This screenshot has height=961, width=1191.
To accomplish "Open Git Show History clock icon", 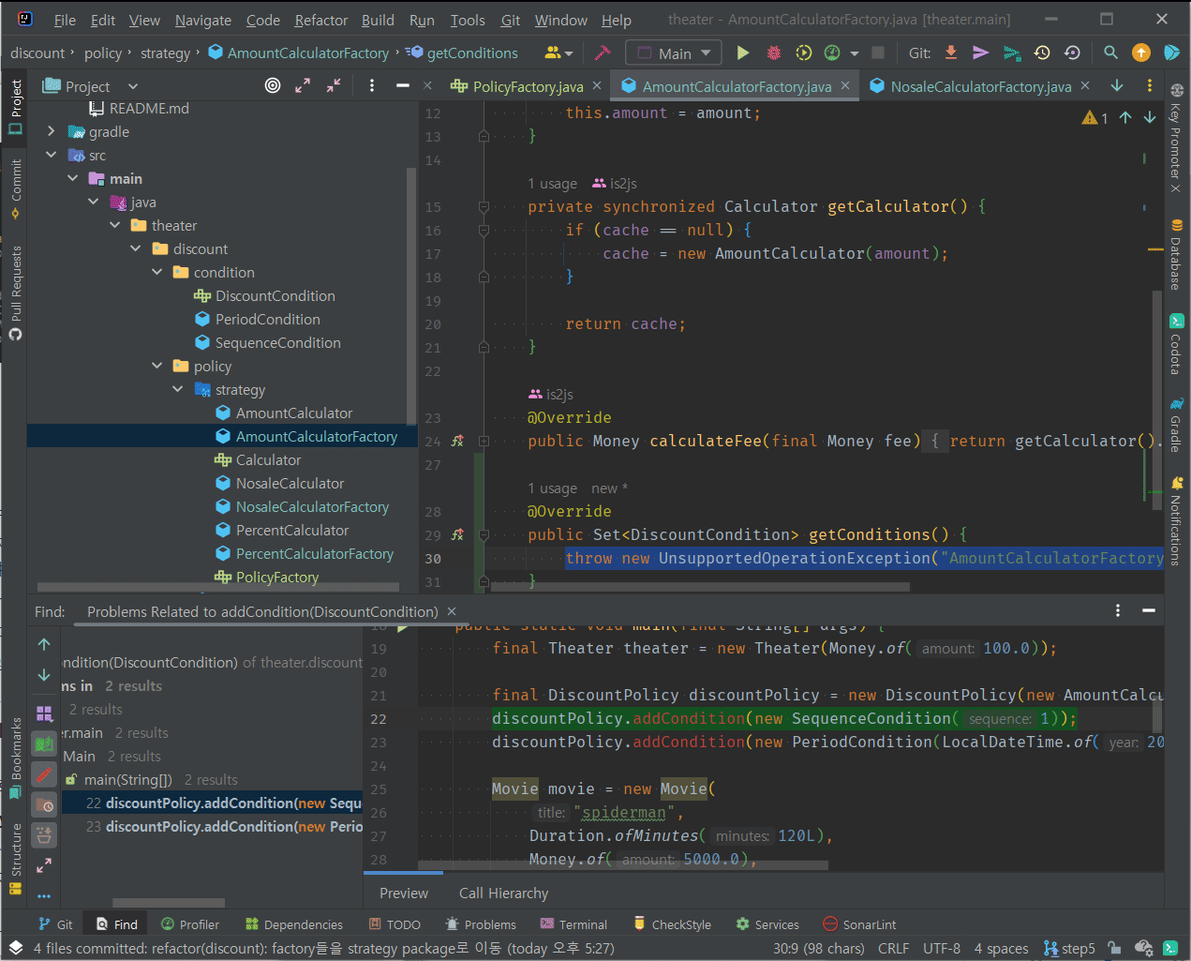I will tap(1041, 53).
